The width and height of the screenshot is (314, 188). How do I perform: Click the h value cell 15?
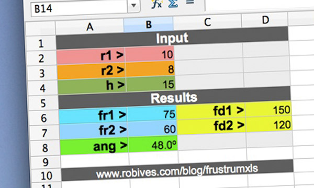click(x=151, y=84)
